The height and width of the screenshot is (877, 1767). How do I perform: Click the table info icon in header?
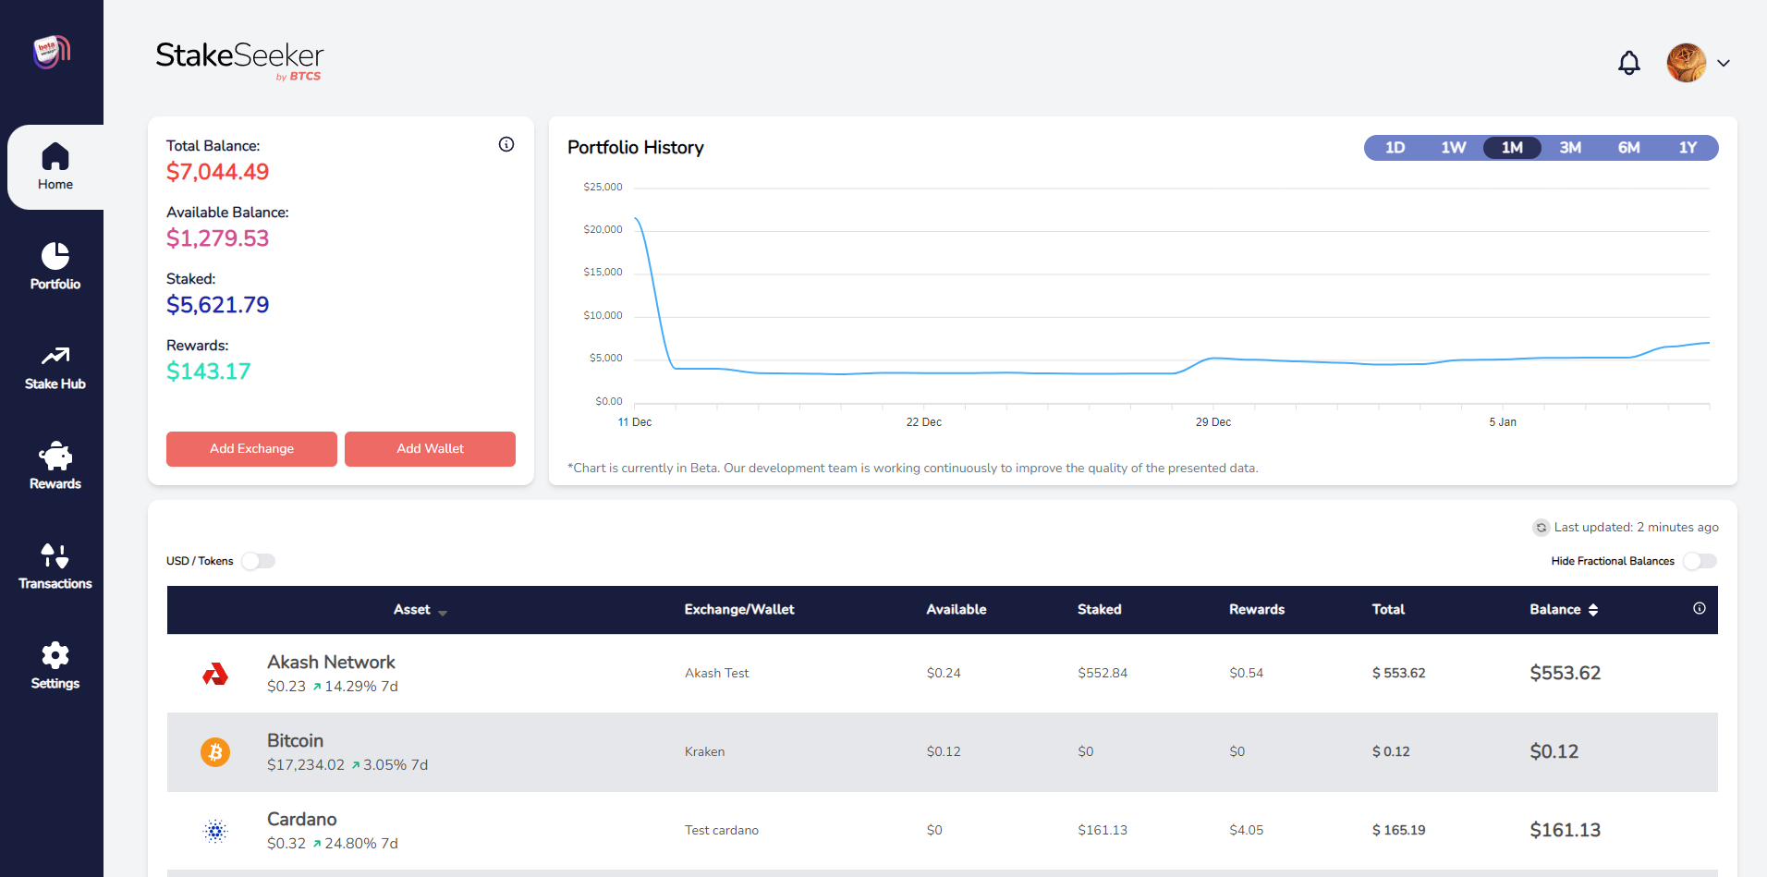click(x=1700, y=608)
